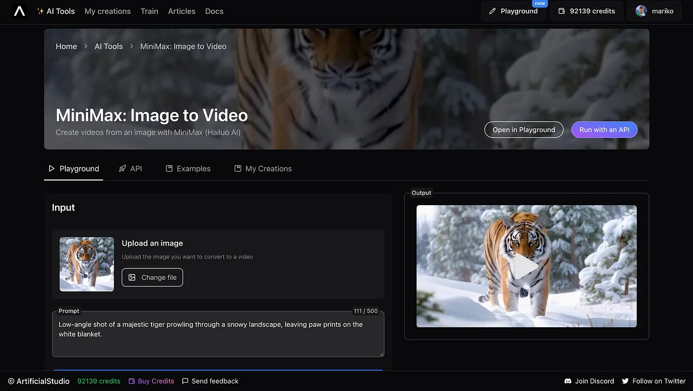Click the Twitter bird icon

pos(625,381)
